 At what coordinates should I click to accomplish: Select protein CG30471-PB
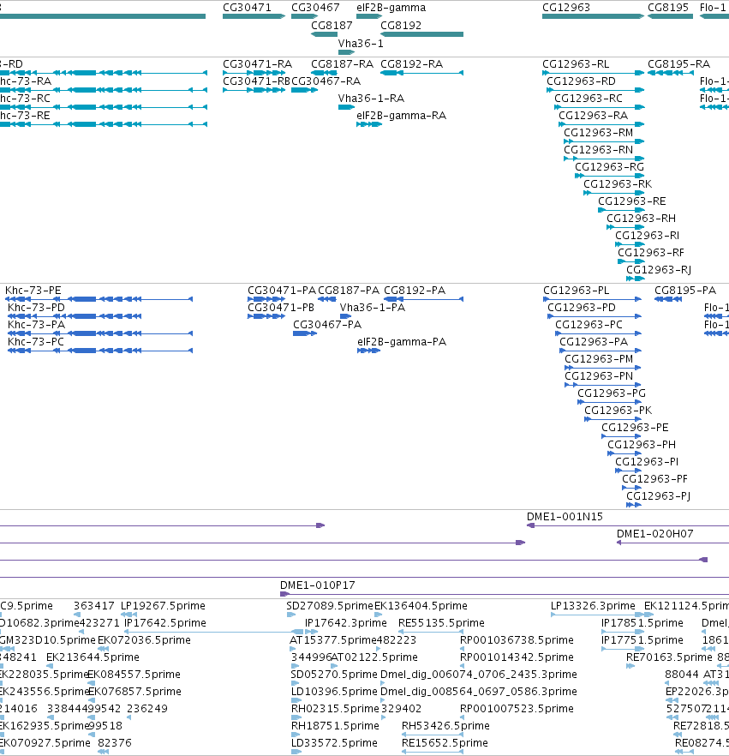point(266,316)
